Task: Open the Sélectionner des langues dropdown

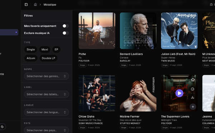Action: click(x=46, y=112)
